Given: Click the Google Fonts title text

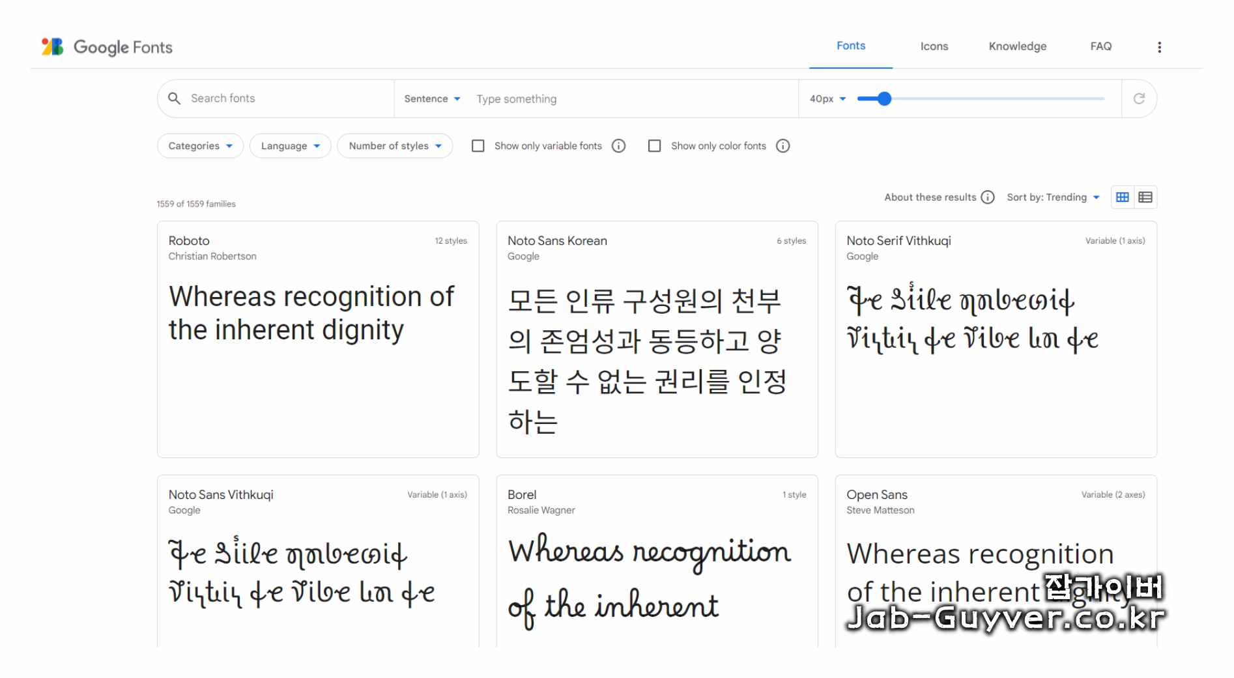Looking at the screenshot, I should point(123,47).
